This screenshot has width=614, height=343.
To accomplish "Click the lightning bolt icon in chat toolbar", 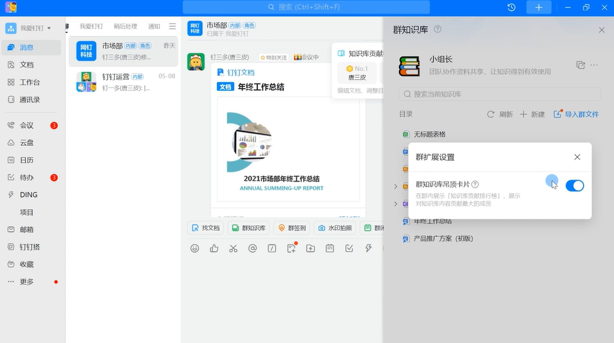I will click(368, 248).
